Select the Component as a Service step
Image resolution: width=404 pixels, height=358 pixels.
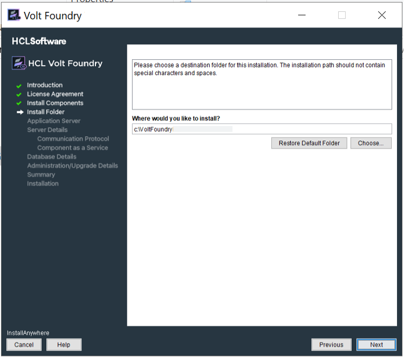73,148
